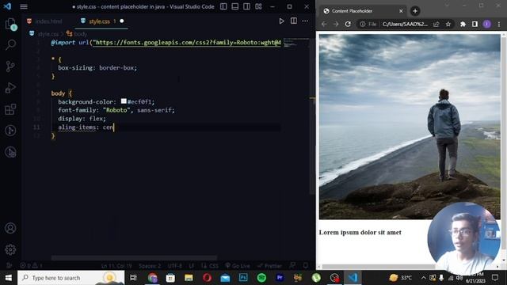Change indentation via Spaces: 2
Image resolution: width=507 pixels, height=285 pixels.
point(150,266)
